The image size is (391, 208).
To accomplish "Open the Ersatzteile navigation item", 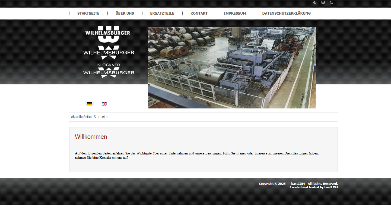I will coord(162,14).
